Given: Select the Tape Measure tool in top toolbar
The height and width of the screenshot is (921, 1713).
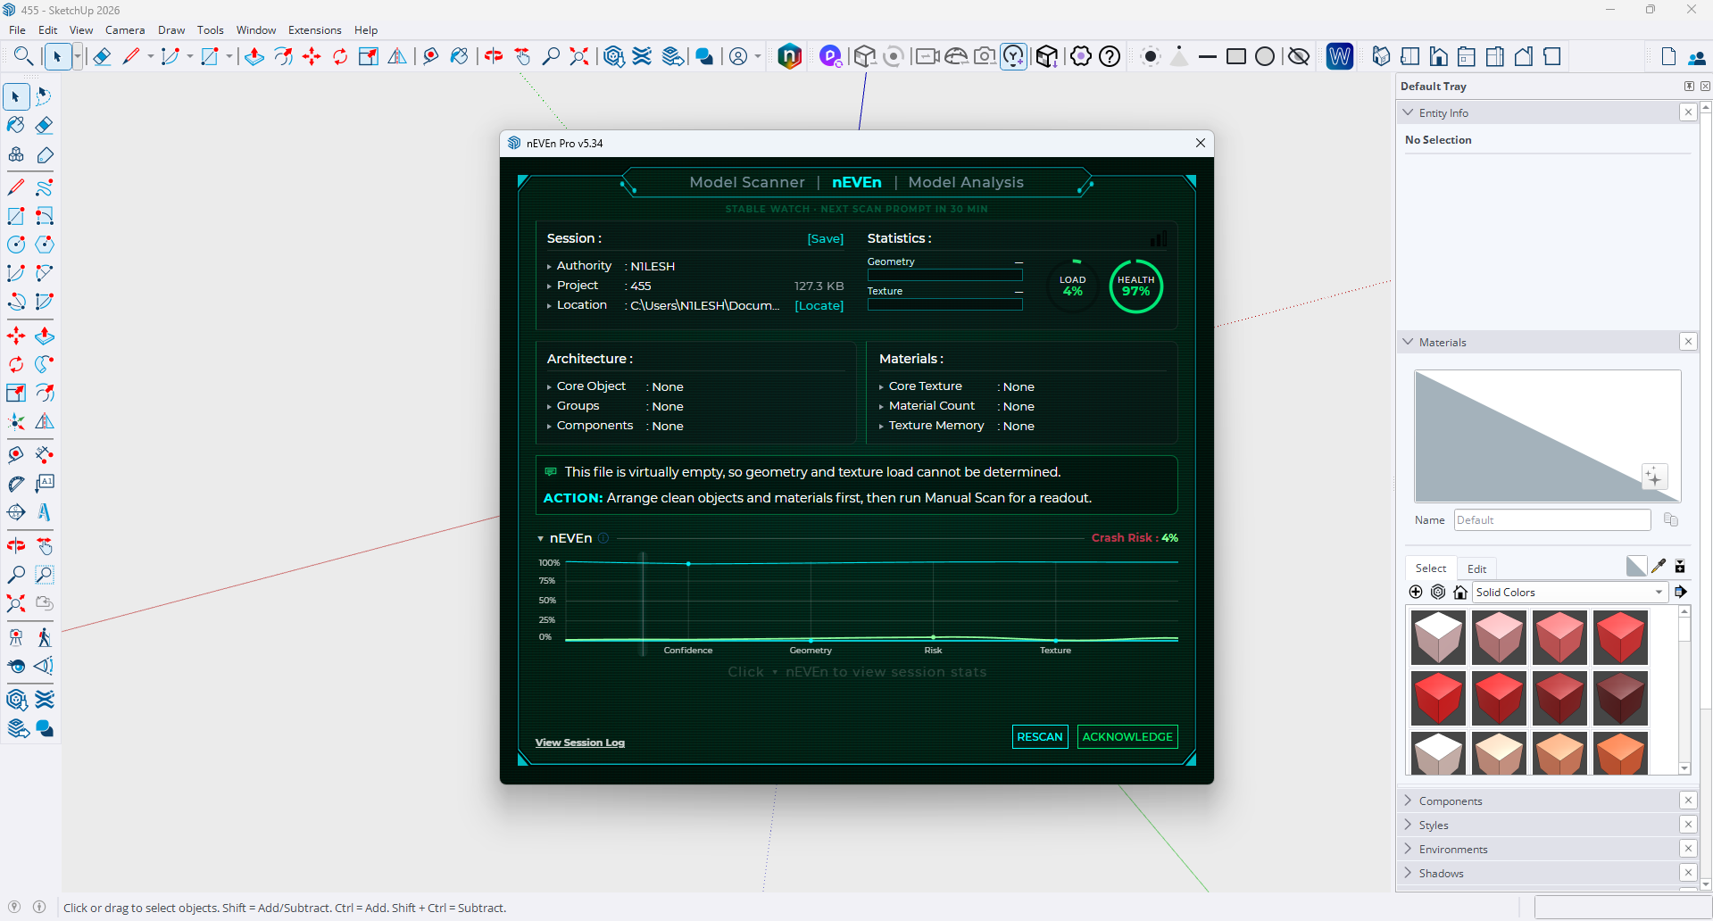Looking at the screenshot, I should [x=430, y=57].
